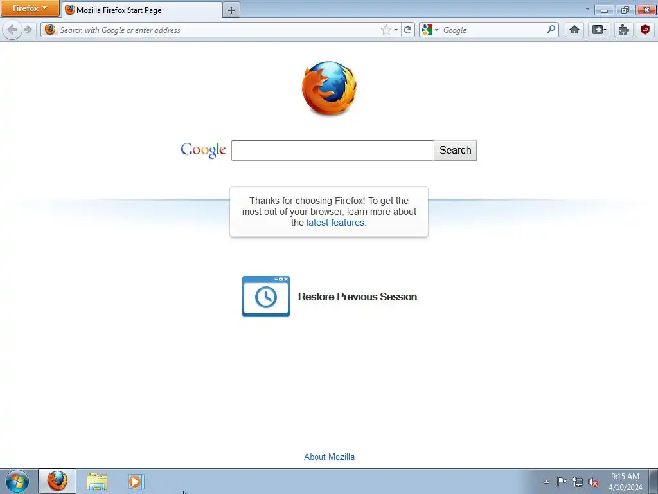The width and height of the screenshot is (658, 494).
Task: Click the network status tray icon
Action: pyautogui.click(x=578, y=482)
